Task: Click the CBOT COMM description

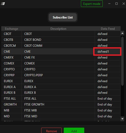Action: tap(33, 46)
